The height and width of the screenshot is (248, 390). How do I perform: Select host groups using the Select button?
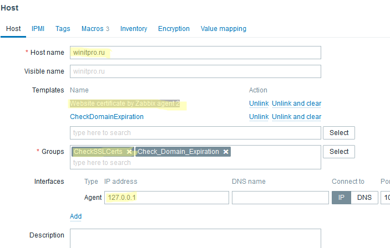point(339,152)
